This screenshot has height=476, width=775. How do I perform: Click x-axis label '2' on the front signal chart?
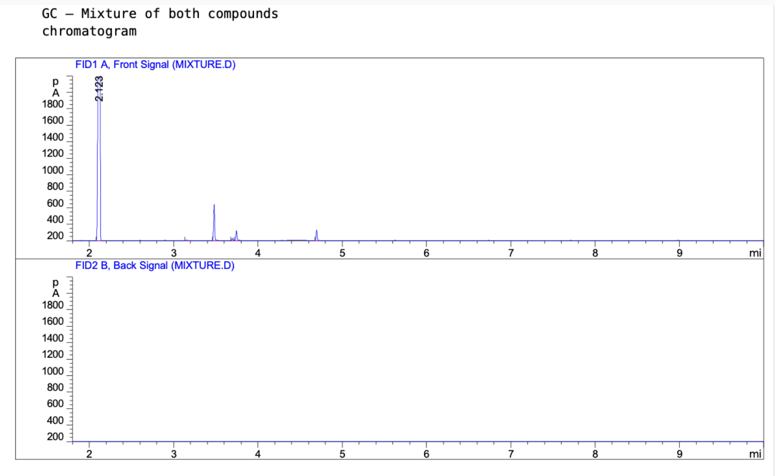[x=89, y=253]
